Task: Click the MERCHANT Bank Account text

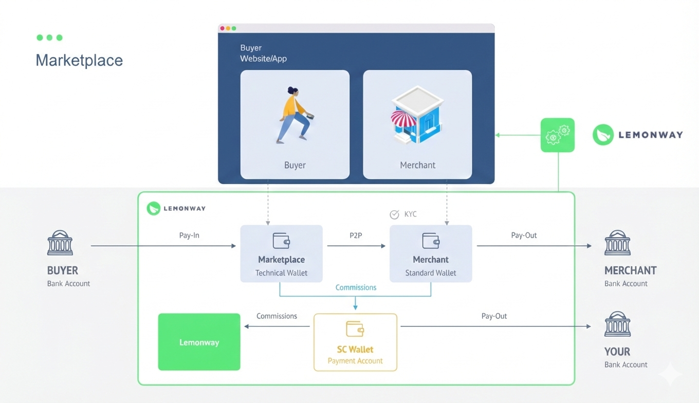Action: pyautogui.click(x=630, y=277)
